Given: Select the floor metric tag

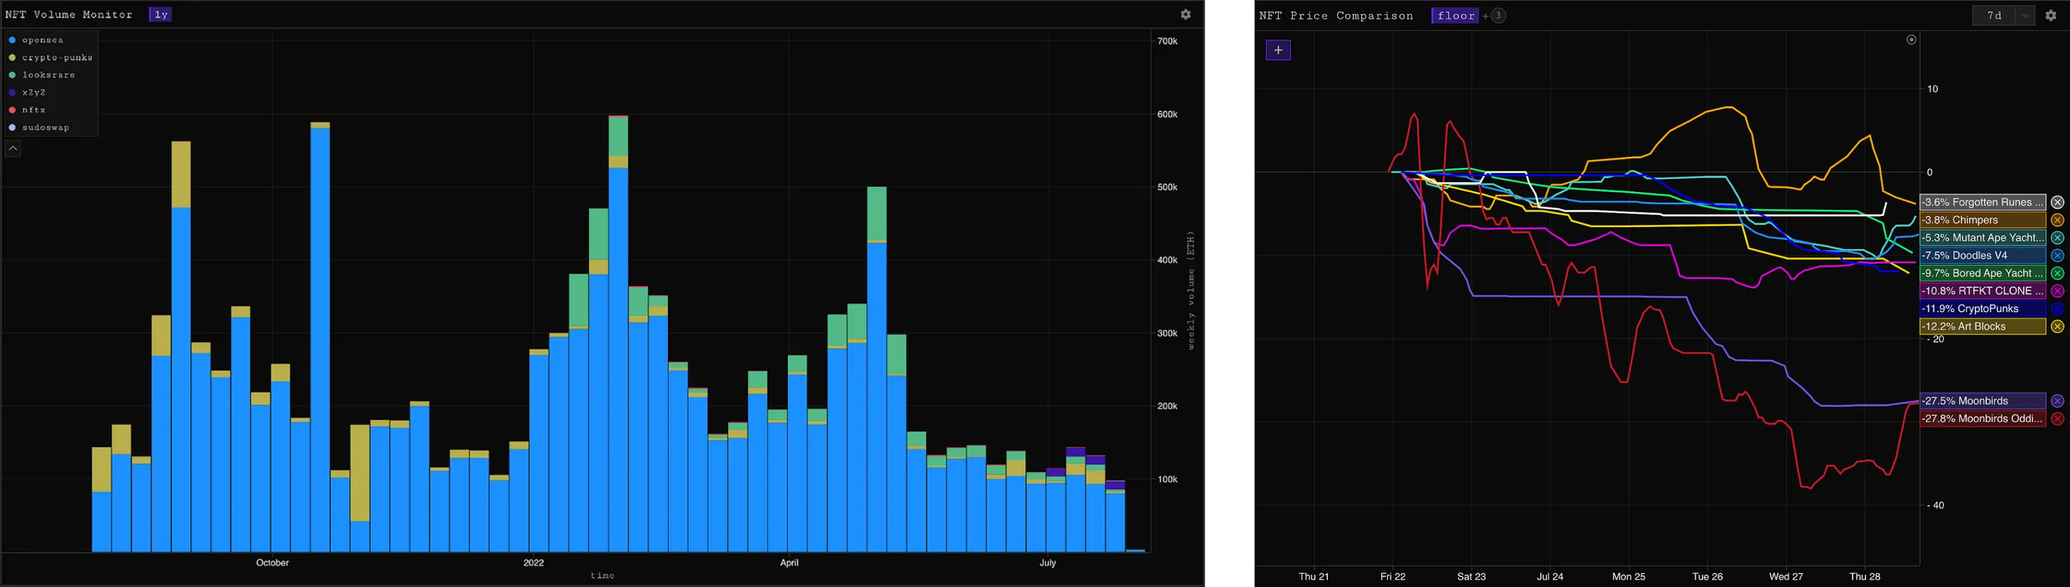Looking at the screenshot, I should [x=1455, y=15].
